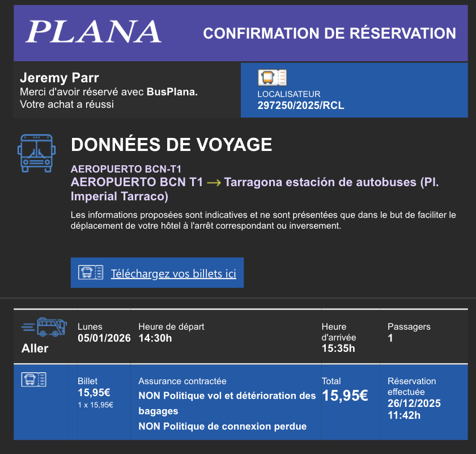Click the yellow arrow between route stops
The width and height of the screenshot is (476, 454).
tap(214, 183)
